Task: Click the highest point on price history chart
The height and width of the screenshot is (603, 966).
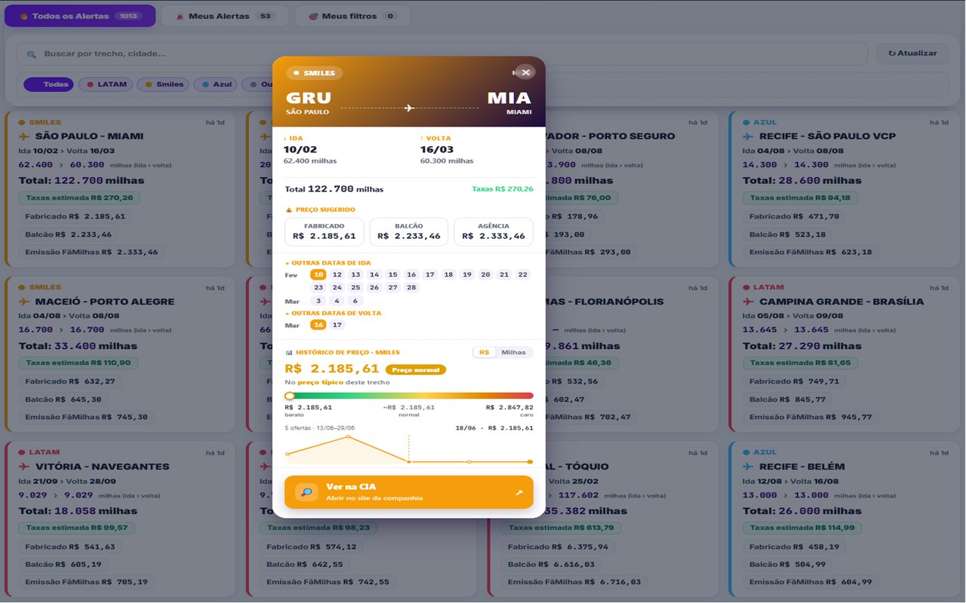Action: 348,436
